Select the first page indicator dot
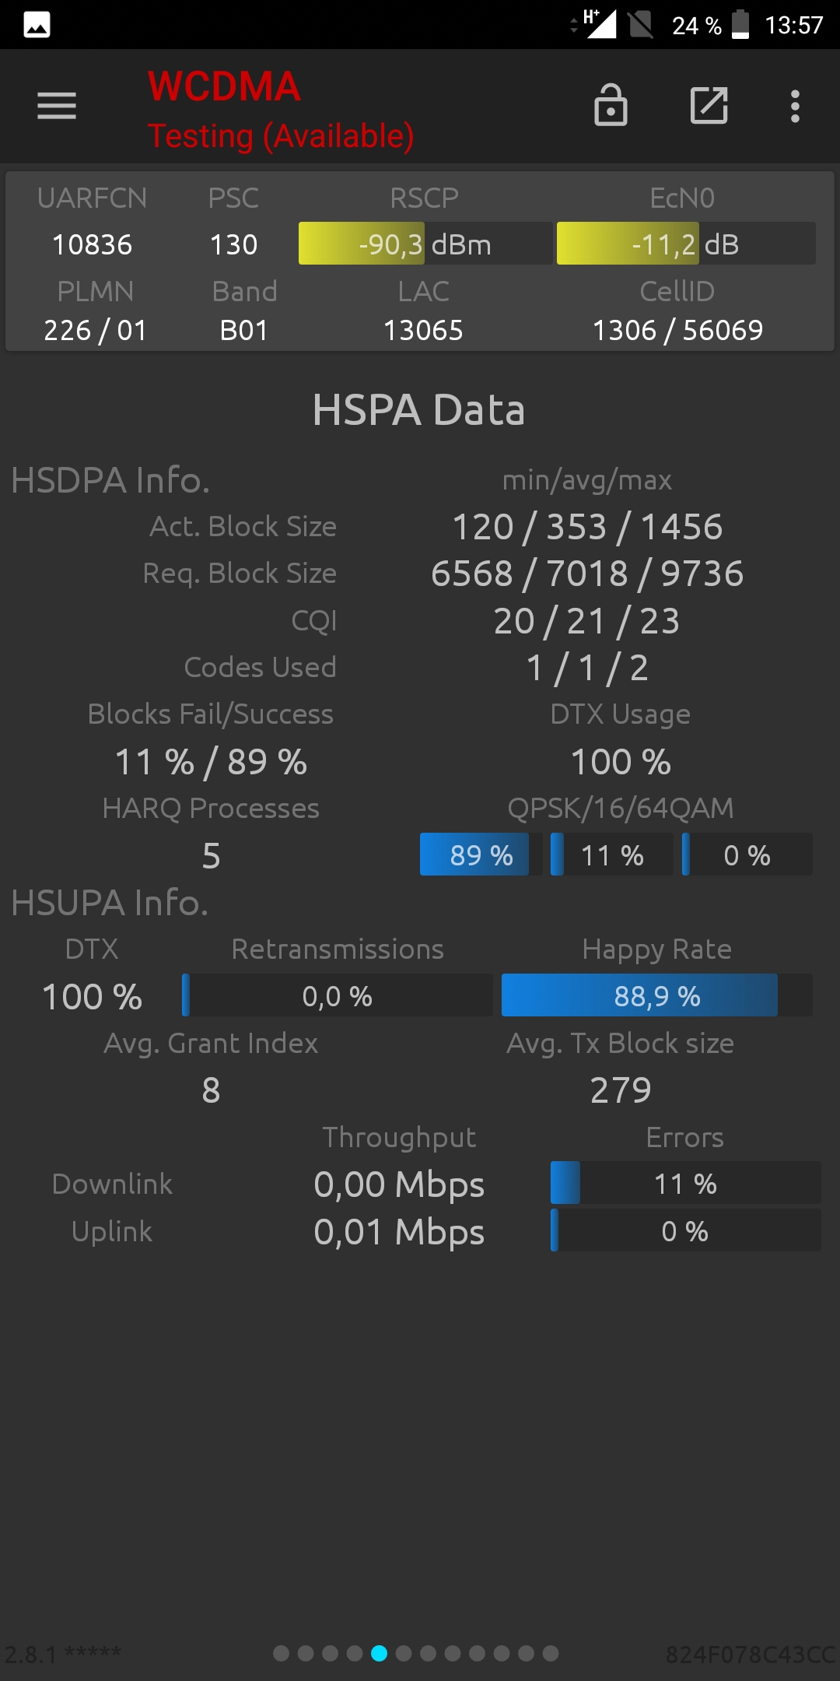840x1681 pixels. 282,1653
